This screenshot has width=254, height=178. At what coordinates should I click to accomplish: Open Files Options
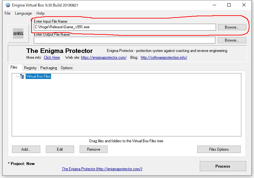click(219, 149)
